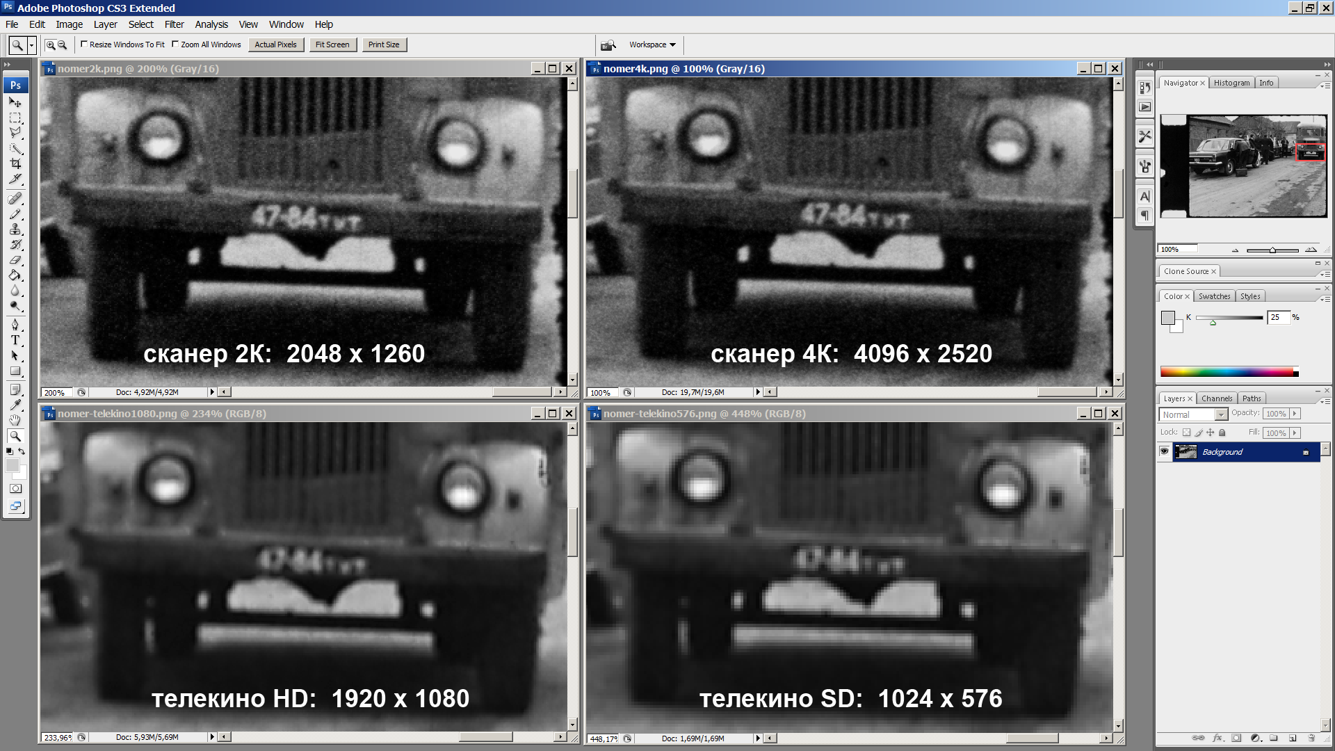1335x751 pixels.
Task: Select the Clone Stamp tool
Action: point(15,229)
